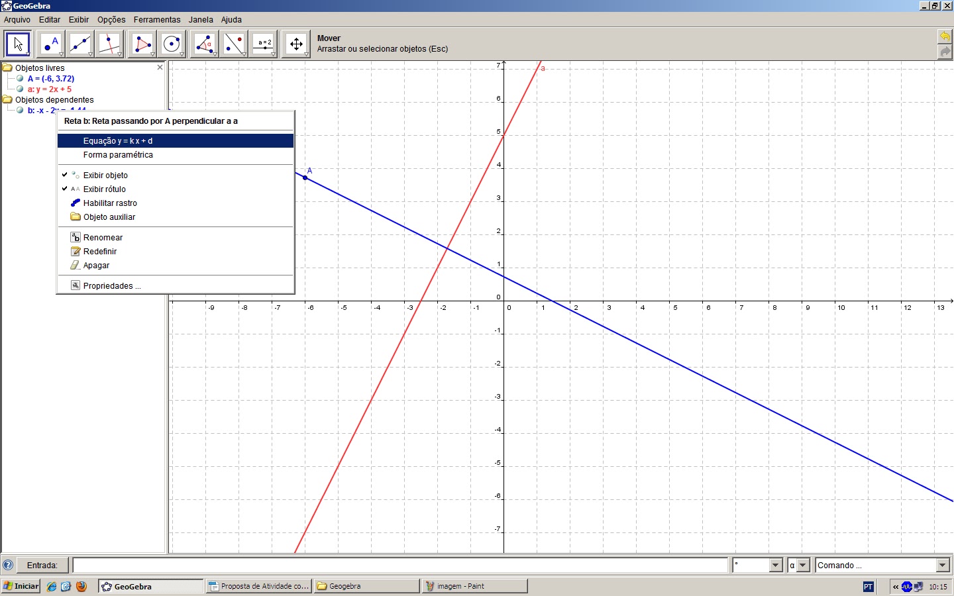Select the Circle with center tool

click(172, 44)
